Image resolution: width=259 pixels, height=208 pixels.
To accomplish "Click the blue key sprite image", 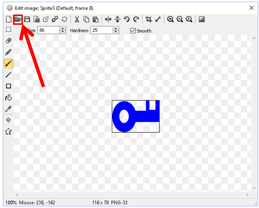I will click(135, 116).
